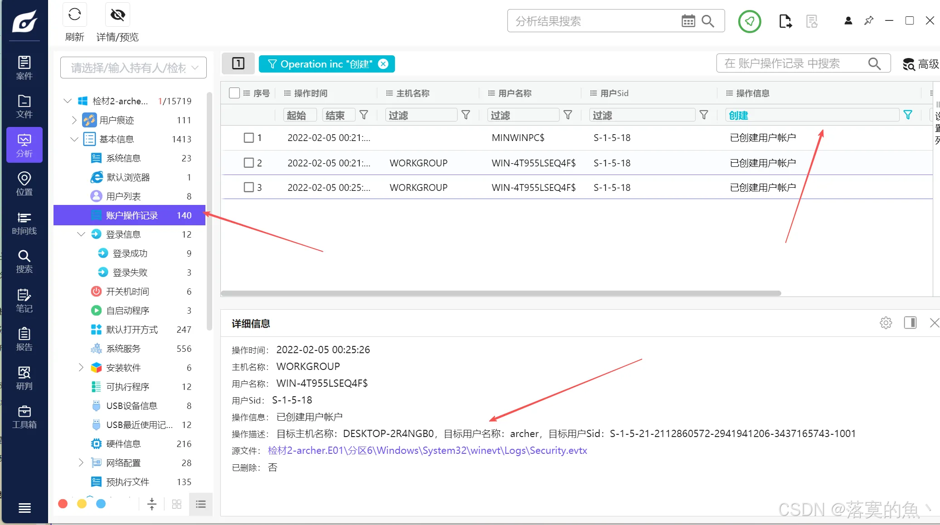The height and width of the screenshot is (525, 940).
Task: Select 用户列表 in the tree
Action: point(123,196)
